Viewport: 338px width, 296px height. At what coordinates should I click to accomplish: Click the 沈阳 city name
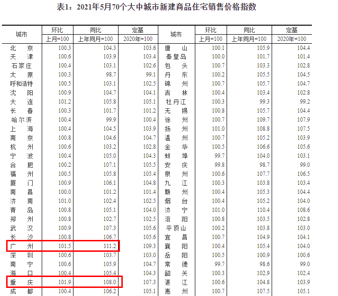tap(21, 93)
